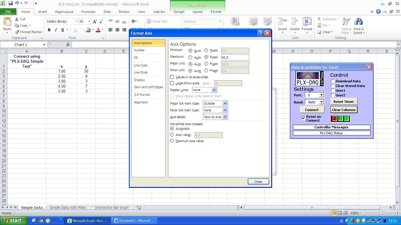Check Download Data in PLX-DAQ Control
This screenshot has height=225, width=401.
[x=333, y=81]
